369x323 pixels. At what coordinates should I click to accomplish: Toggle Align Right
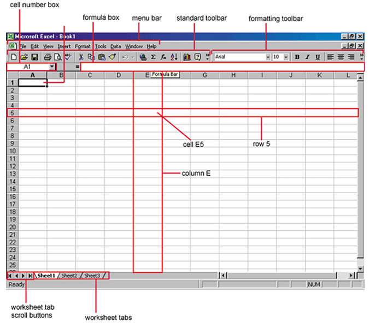(351, 57)
